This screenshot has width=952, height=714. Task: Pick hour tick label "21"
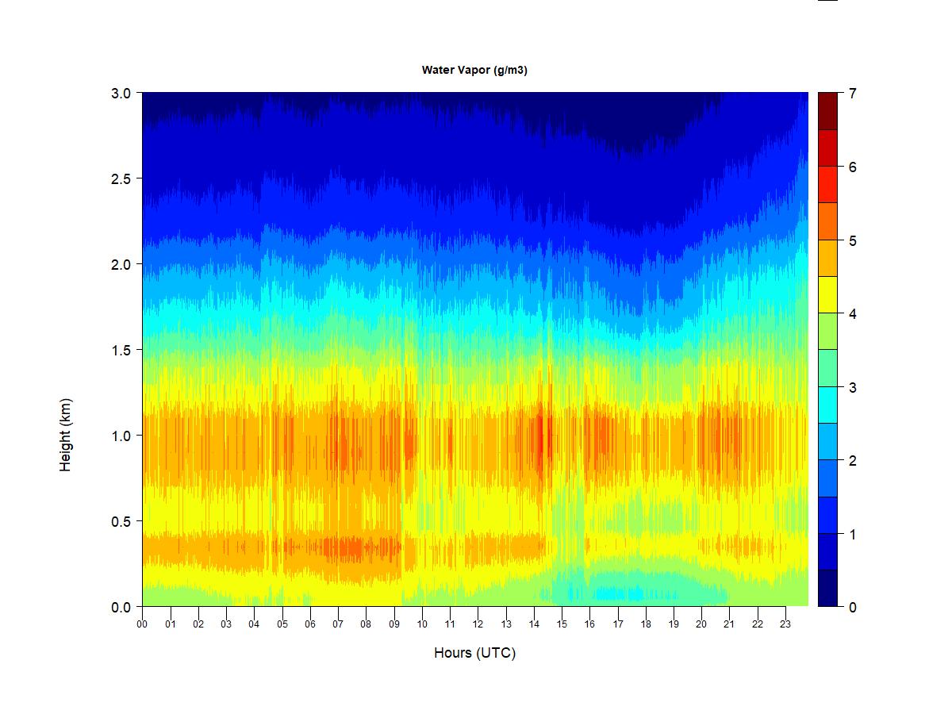730,624
